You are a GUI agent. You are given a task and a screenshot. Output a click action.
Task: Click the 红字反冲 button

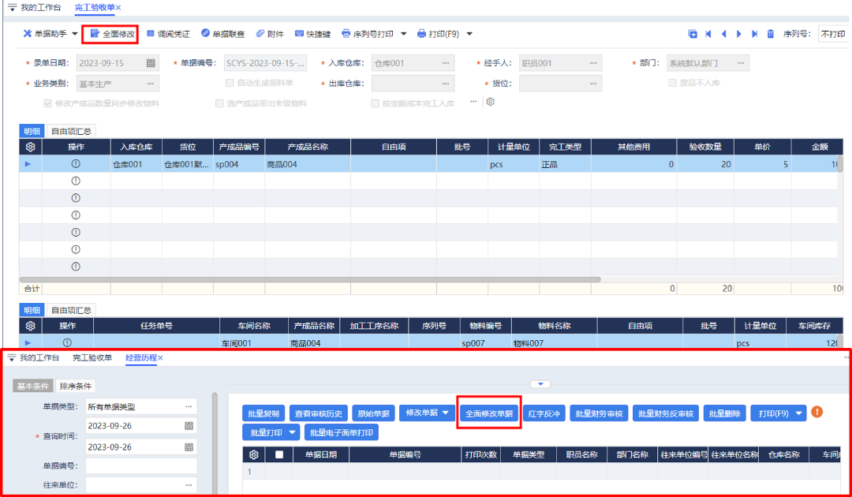(x=547, y=412)
